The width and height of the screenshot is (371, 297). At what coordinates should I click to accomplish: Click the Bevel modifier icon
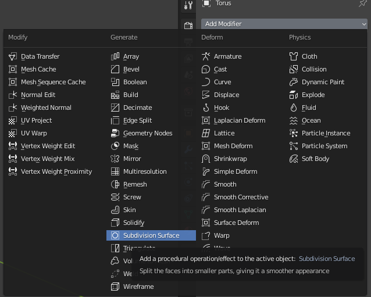pos(115,69)
